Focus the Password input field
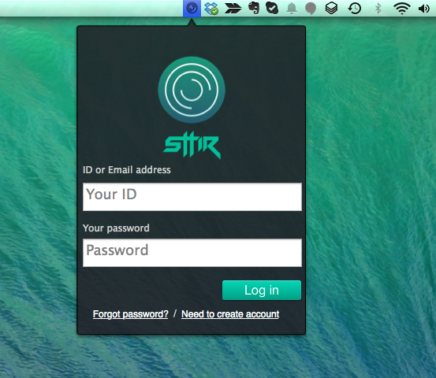The height and width of the screenshot is (378, 436). click(192, 253)
